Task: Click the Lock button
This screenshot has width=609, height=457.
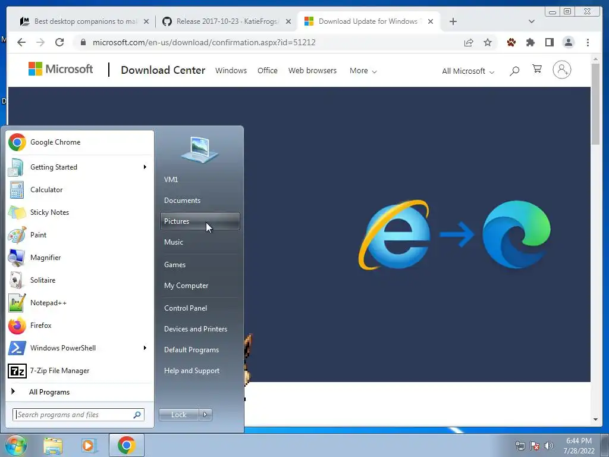Action: (x=178, y=415)
